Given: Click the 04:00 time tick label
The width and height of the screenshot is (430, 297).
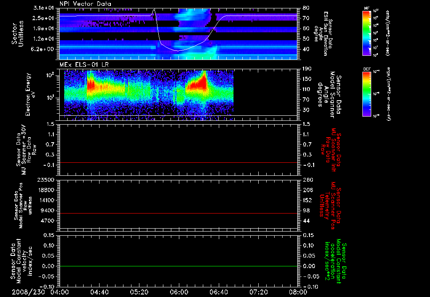Looking at the screenshot, I should (x=60, y=292).
